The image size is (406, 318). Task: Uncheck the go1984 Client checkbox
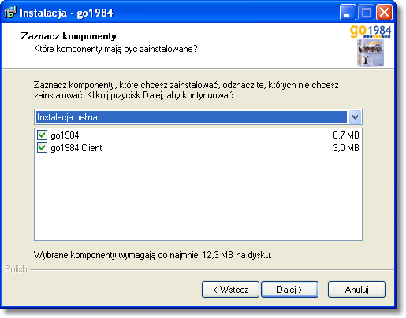click(42, 148)
